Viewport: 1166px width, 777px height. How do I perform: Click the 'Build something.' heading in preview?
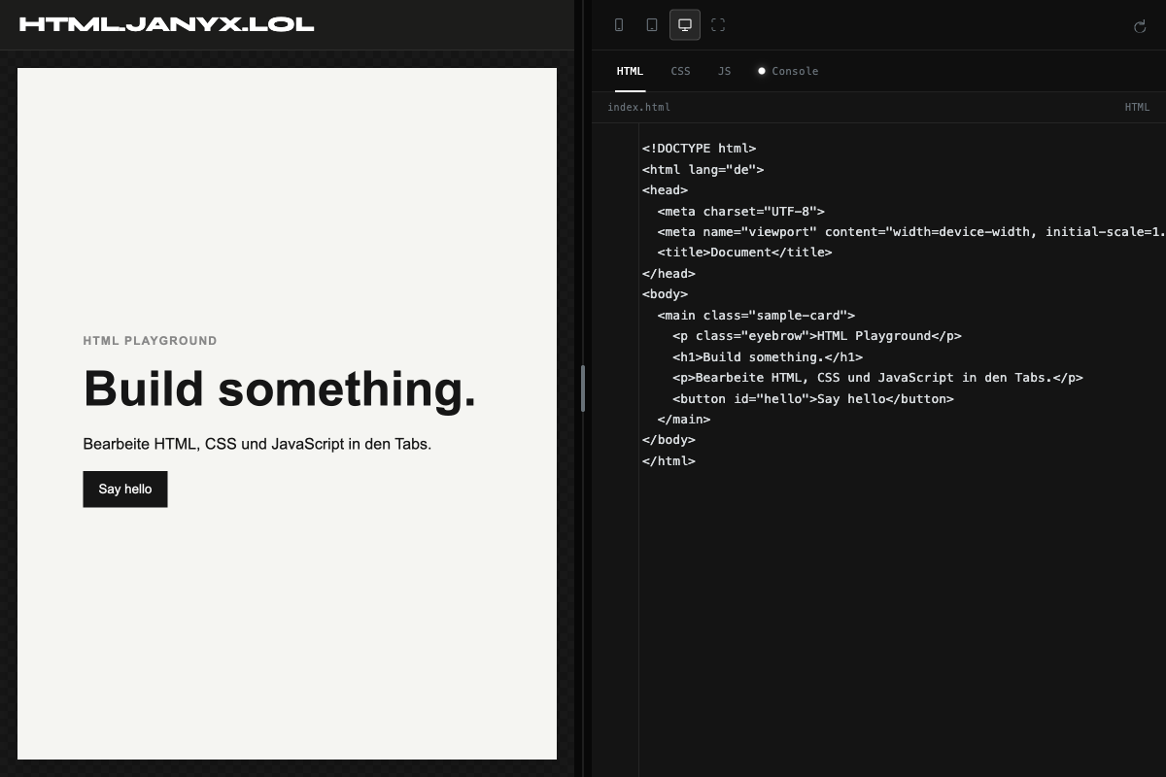pyautogui.click(x=280, y=388)
